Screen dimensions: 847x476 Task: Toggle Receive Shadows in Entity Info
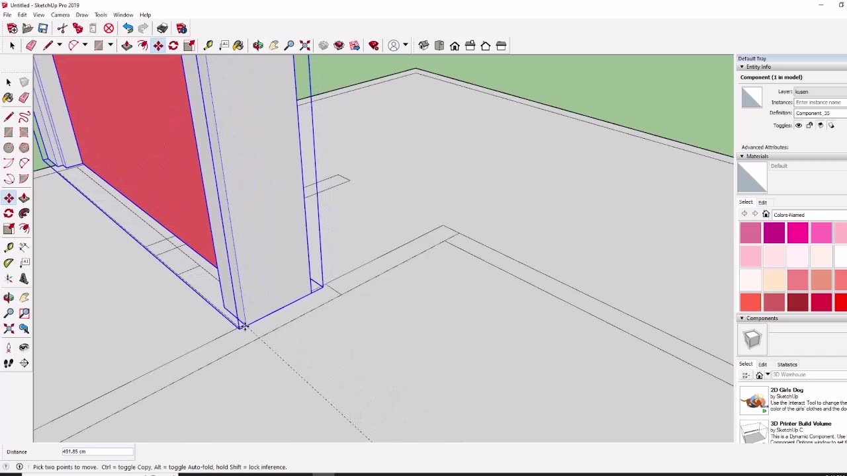821,125
